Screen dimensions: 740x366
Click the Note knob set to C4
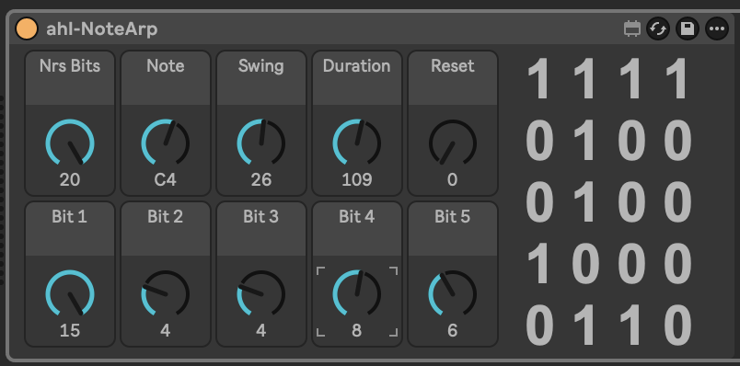tap(165, 143)
